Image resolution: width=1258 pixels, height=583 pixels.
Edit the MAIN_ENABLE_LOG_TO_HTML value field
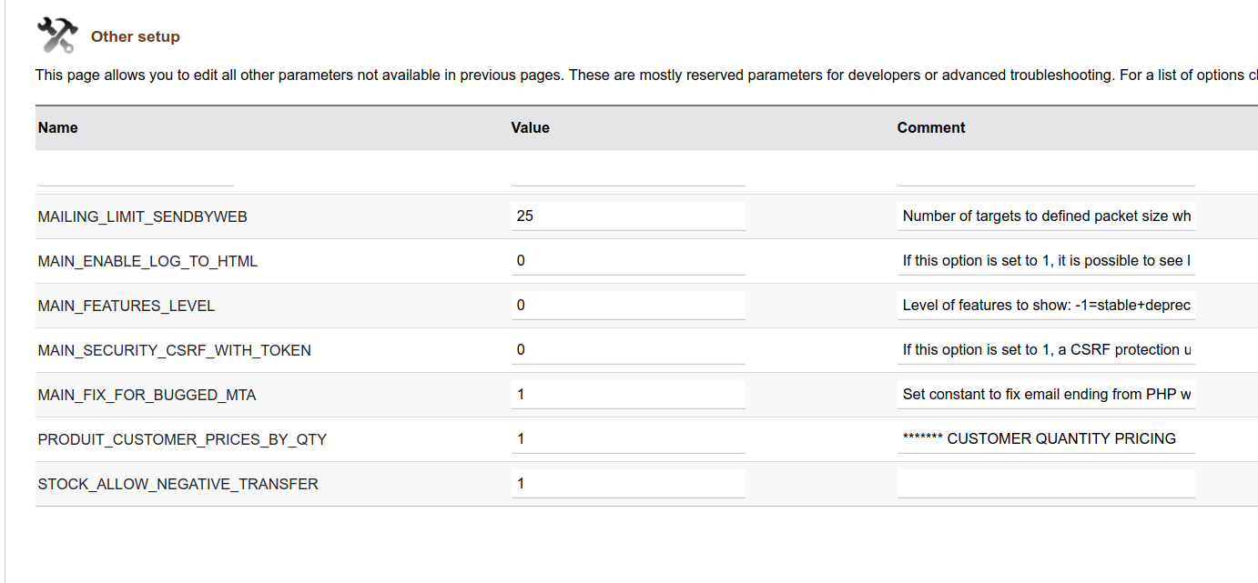(x=628, y=261)
